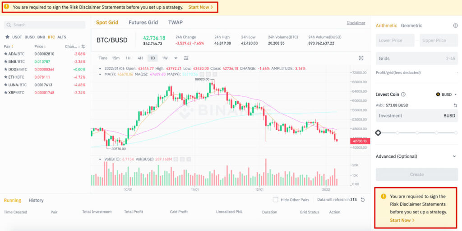Expand the chart to fullscreen

361,58
